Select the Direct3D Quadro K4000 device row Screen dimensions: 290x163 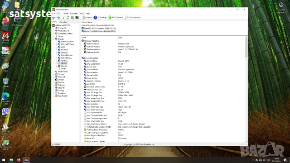pos(99,28)
